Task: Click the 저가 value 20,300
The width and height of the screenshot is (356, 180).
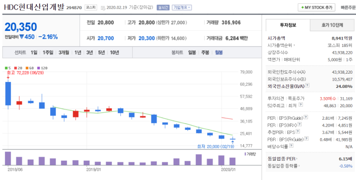Action: (x=146, y=38)
